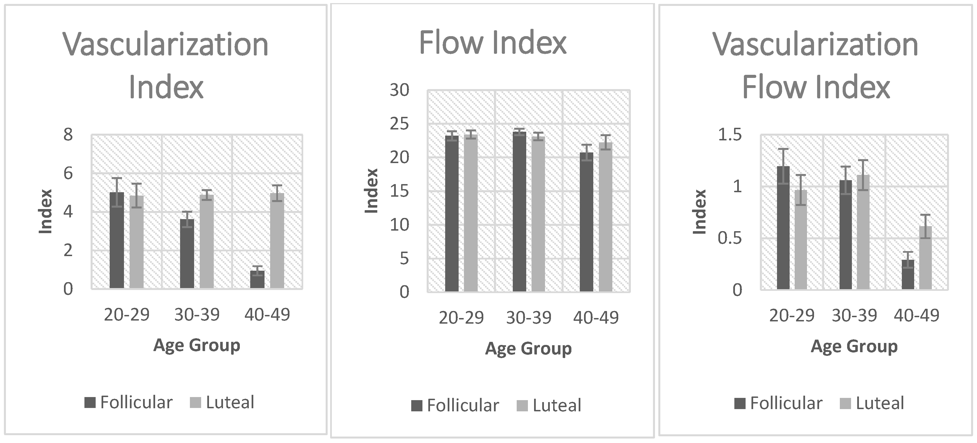Click the 30-39 axis label in Vascularization Index chart

[x=197, y=315]
